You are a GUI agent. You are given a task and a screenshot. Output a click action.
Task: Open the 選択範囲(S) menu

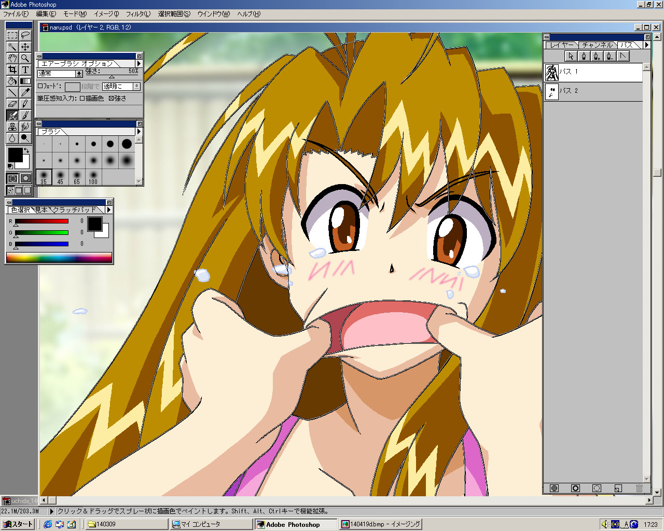pos(174,14)
